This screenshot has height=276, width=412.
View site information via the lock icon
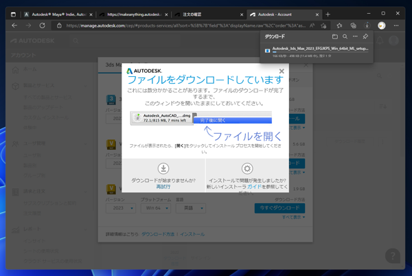coord(59,25)
